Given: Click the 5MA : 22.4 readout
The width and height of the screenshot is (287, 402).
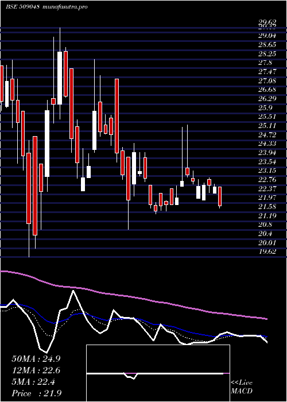Looking at the screenshot, I should (x=33, y=382).
